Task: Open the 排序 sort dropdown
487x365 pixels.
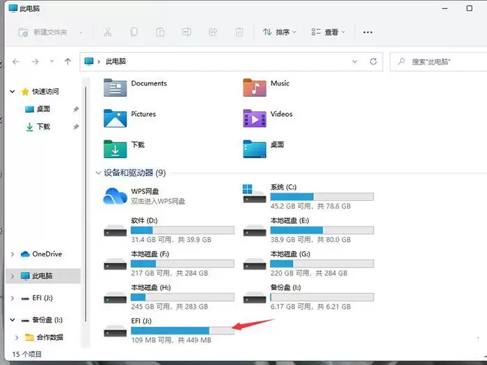Action: [279, 32]
